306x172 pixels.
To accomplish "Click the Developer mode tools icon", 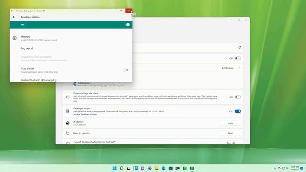I will click(x=68, y=111).
